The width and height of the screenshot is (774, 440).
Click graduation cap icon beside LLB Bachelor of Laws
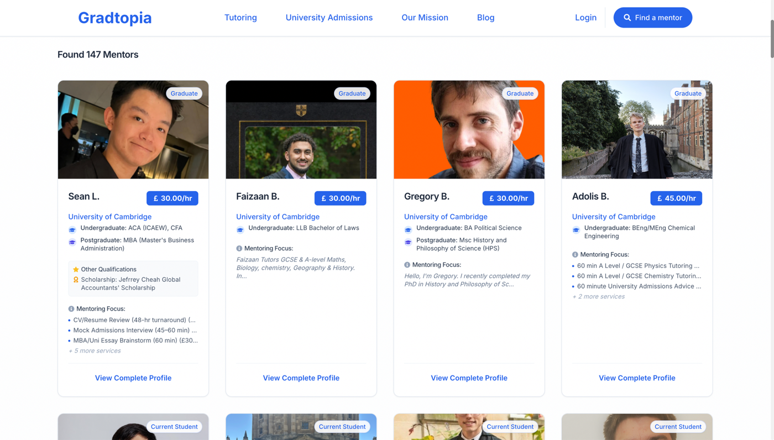240,229
